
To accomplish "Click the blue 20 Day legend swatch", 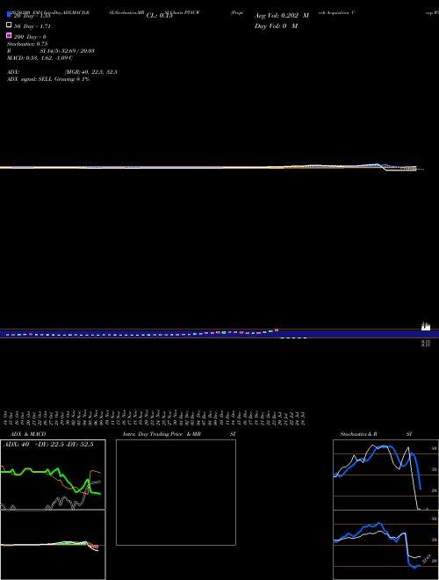I will tap(9, 14).
